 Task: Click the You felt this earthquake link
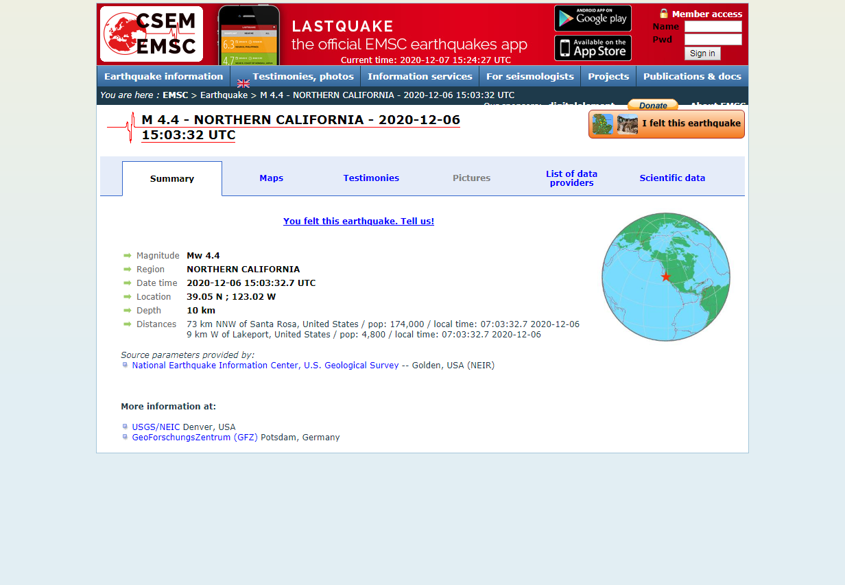click(x=358, y=222)
